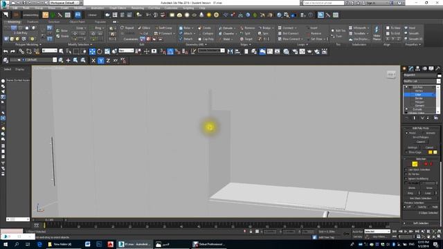Open the Selected key filter dropdown
Image resolution: width=443 pixels, height=249 pixels.
(x=377, y=232)
